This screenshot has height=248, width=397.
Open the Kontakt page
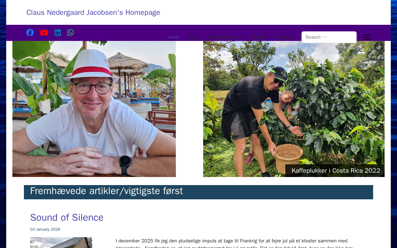(258, 37)
